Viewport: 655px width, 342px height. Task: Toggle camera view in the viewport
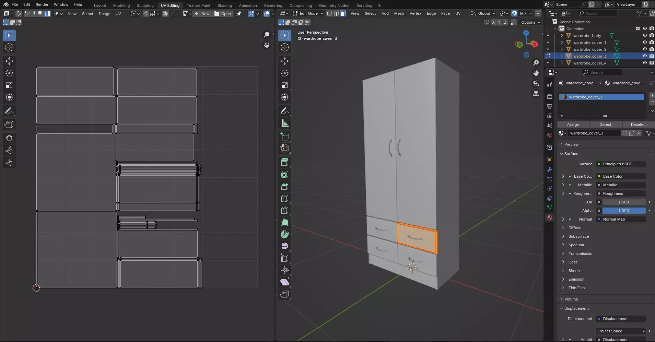pos(536,83)
